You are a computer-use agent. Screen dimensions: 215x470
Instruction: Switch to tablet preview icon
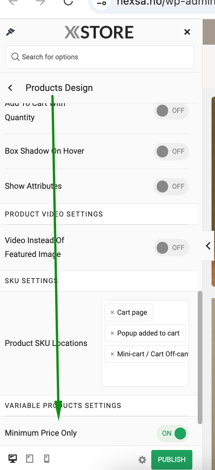30,458
